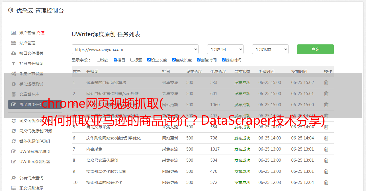The width and height of the screenshot is (366, 191).
Task: Click the gear icon beside 优采云 管理控制台
Action: point(11,10)
